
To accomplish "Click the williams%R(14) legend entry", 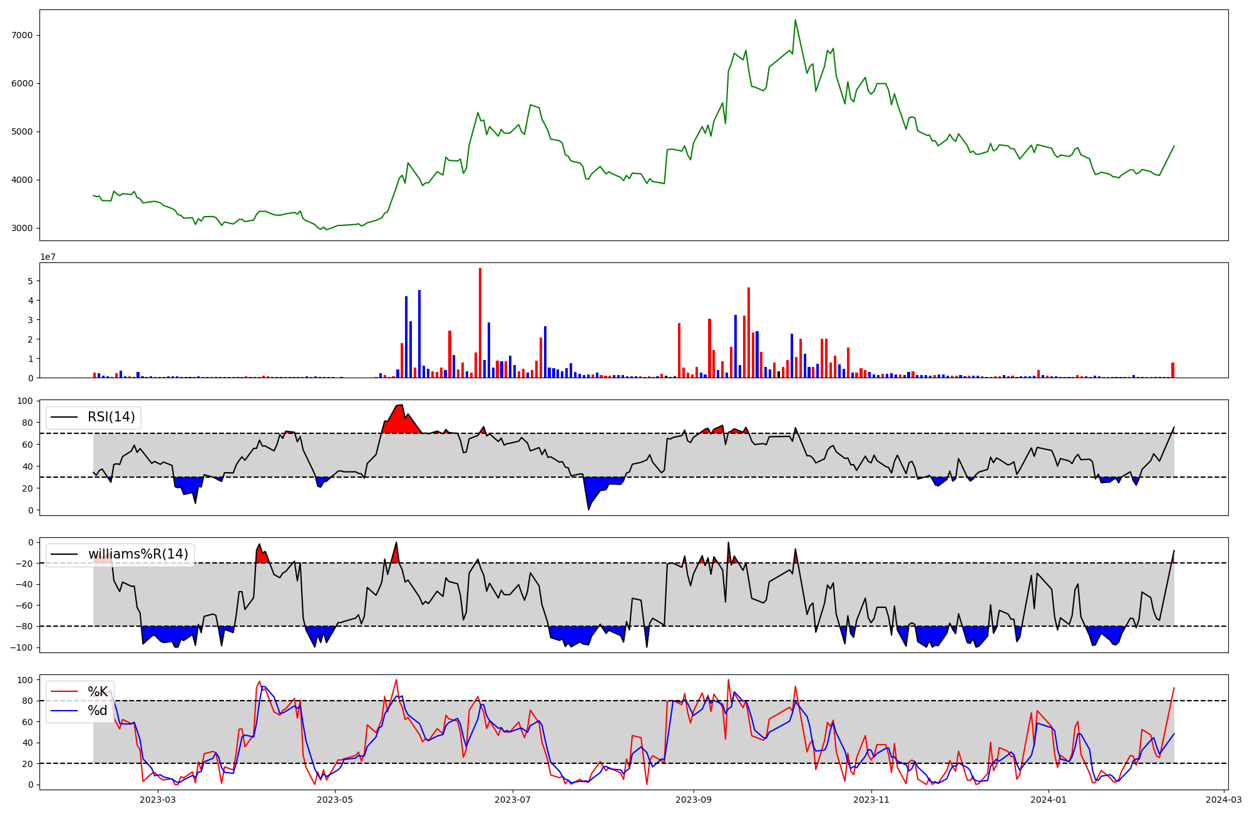I will click(x=138, y=554).
